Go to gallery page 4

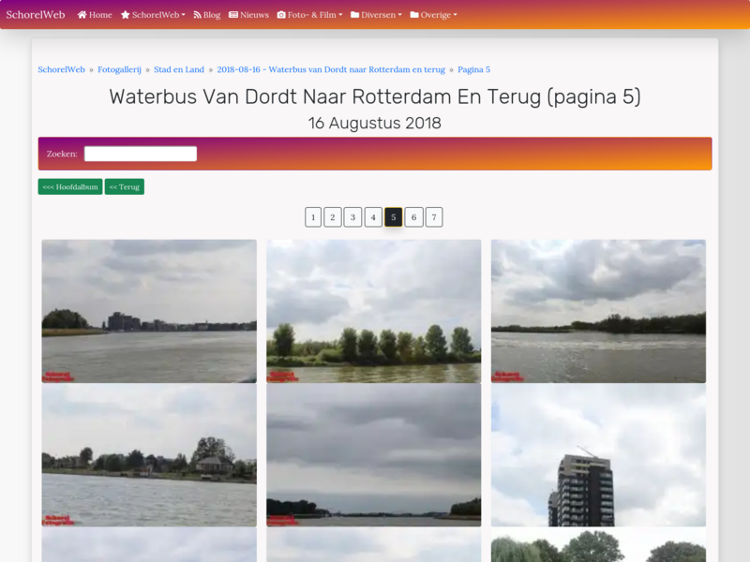373,217
